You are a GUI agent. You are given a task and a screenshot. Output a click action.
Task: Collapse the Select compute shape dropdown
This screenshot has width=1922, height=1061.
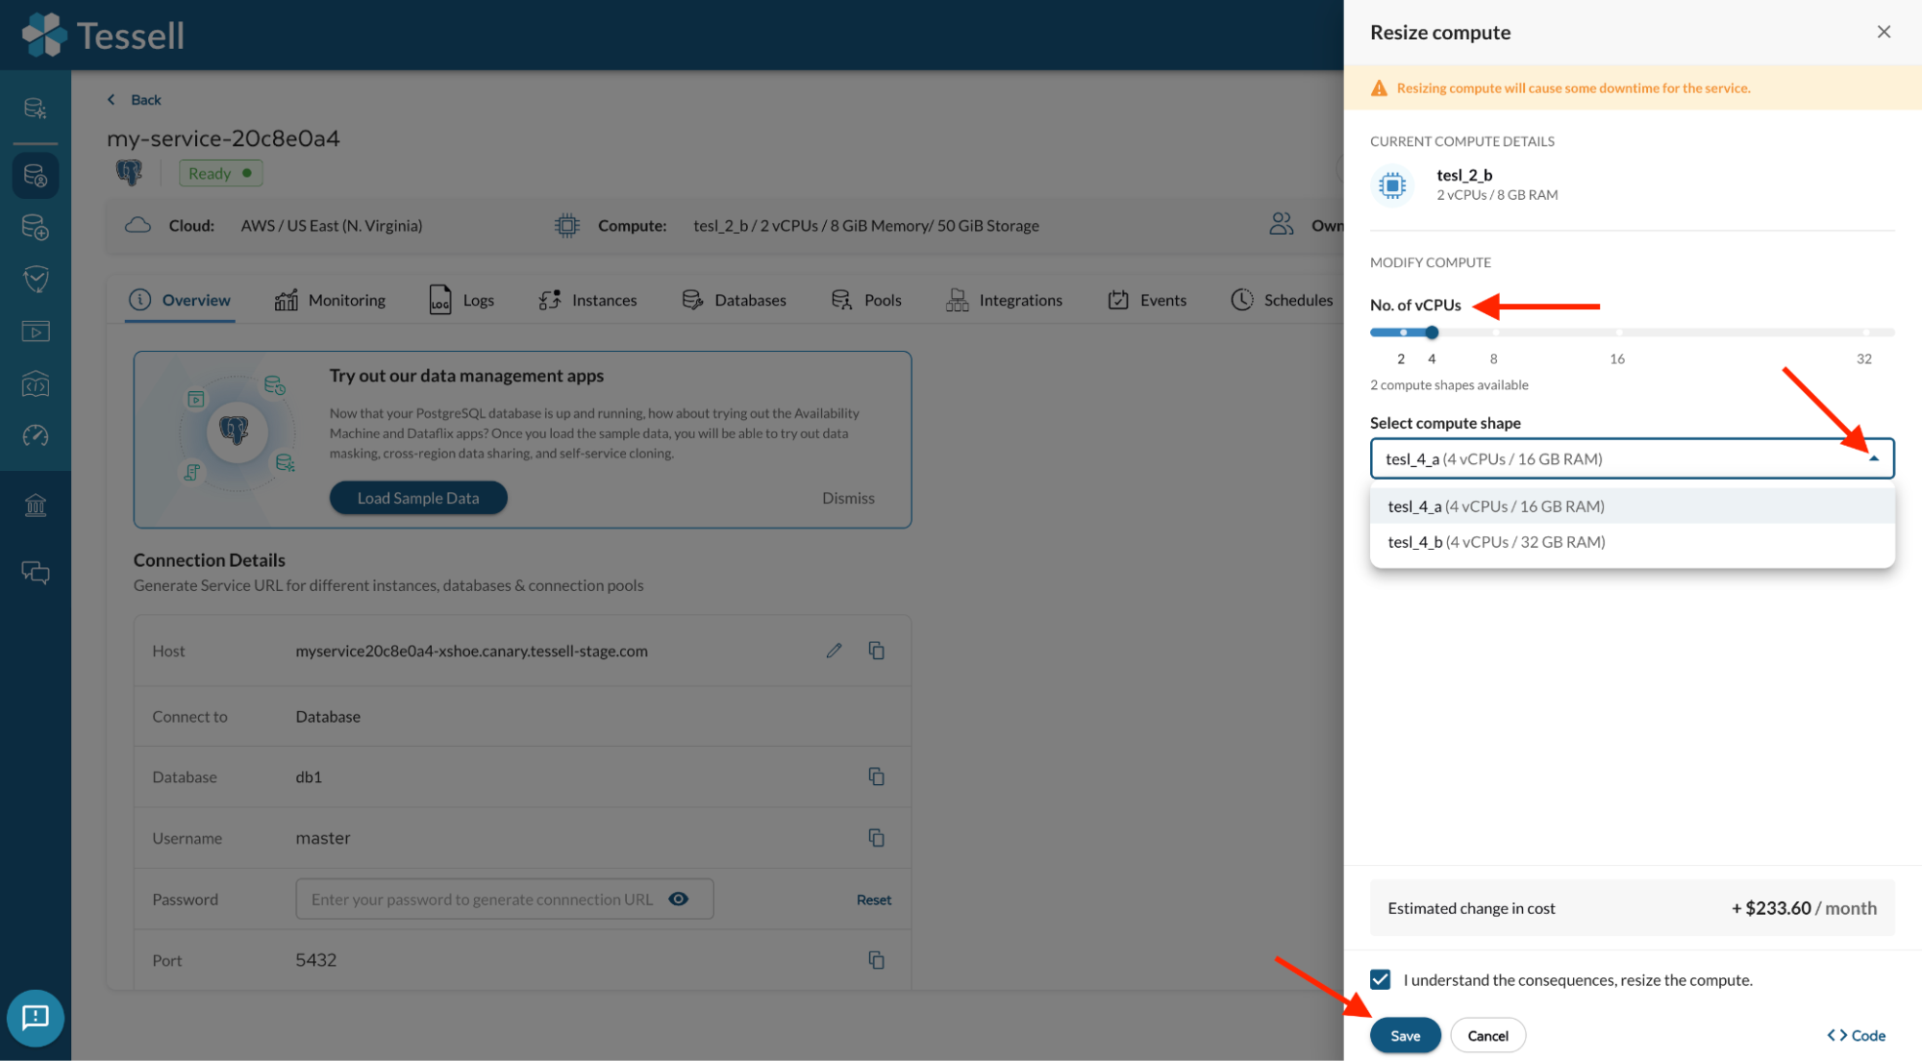(1873, 458)
